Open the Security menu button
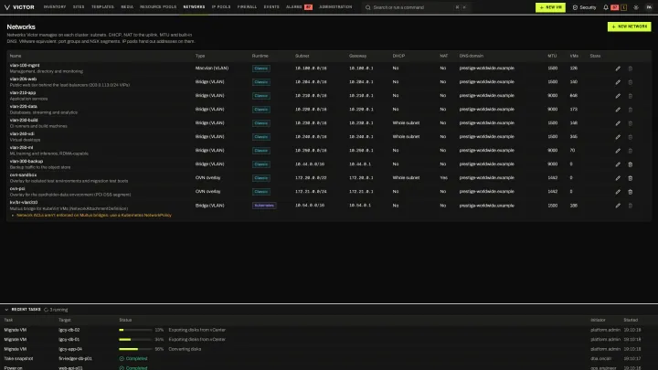 pyautogui.click(x=584, y=7)
